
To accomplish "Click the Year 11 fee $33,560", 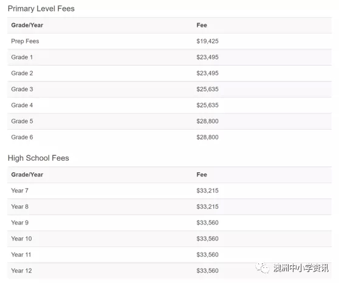I will click(207, 254).
